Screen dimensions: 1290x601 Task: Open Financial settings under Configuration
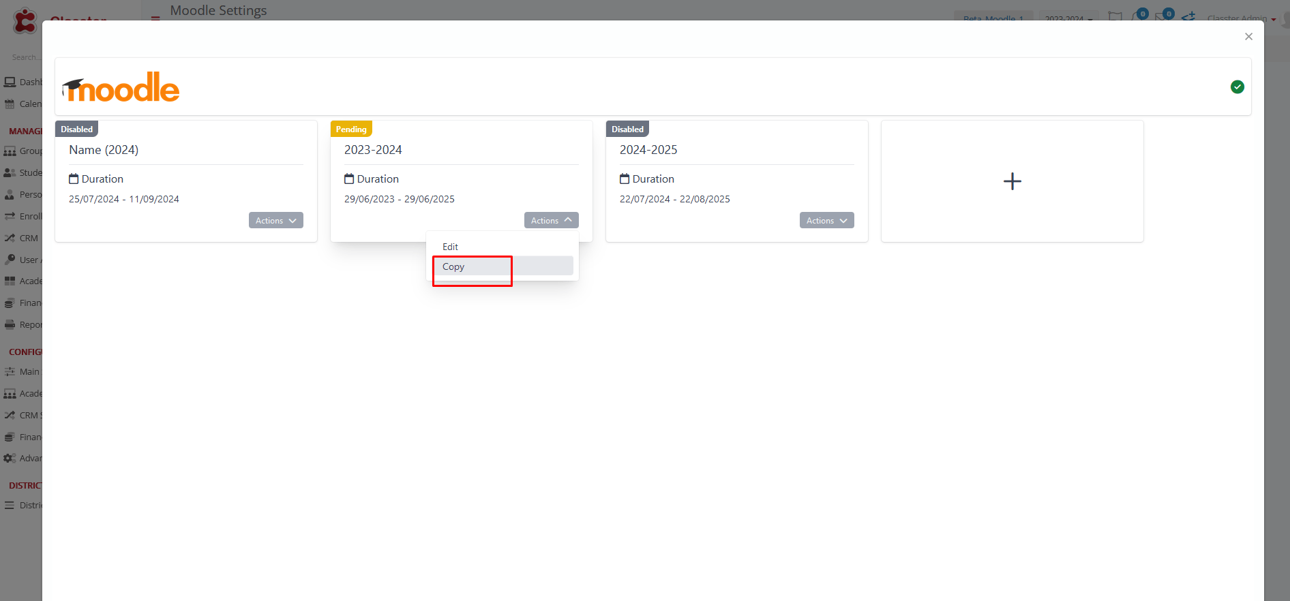[22, 437]
